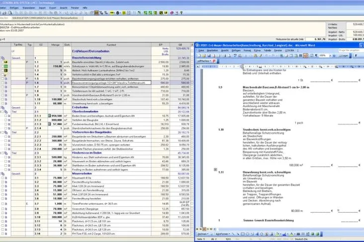Click Insert WordArt icon in drawing toolbar

[x=257, y=234]
